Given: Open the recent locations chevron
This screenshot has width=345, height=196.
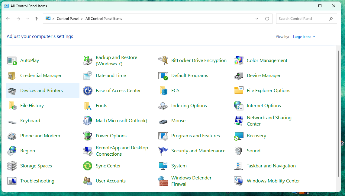Looking at the screenshot, I should pyautogui.click(x=27, y=19).
